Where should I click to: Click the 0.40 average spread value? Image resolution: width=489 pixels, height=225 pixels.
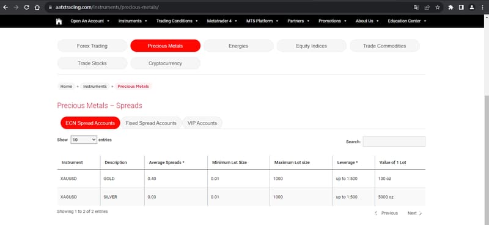tap(152, 179)
